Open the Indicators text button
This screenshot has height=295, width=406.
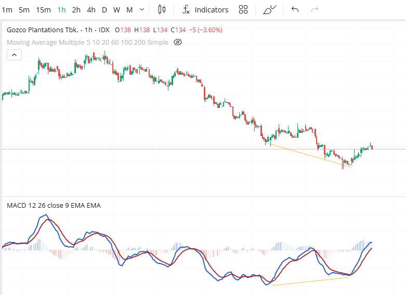212,10
